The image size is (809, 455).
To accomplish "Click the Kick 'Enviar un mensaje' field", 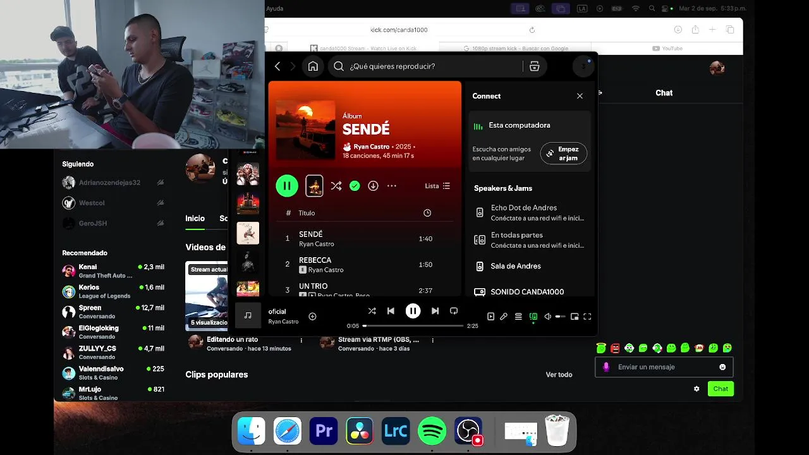I will pyautogui.click(x=664, y=367).
